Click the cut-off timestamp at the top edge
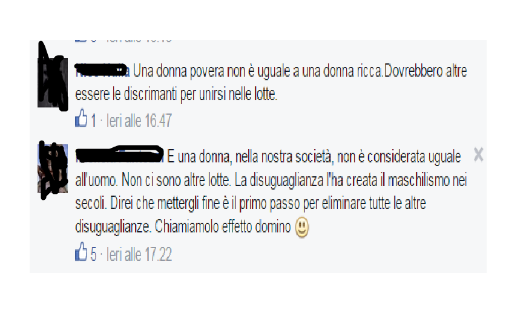Viewport: 523px width, 326px height. coord(139,41)
